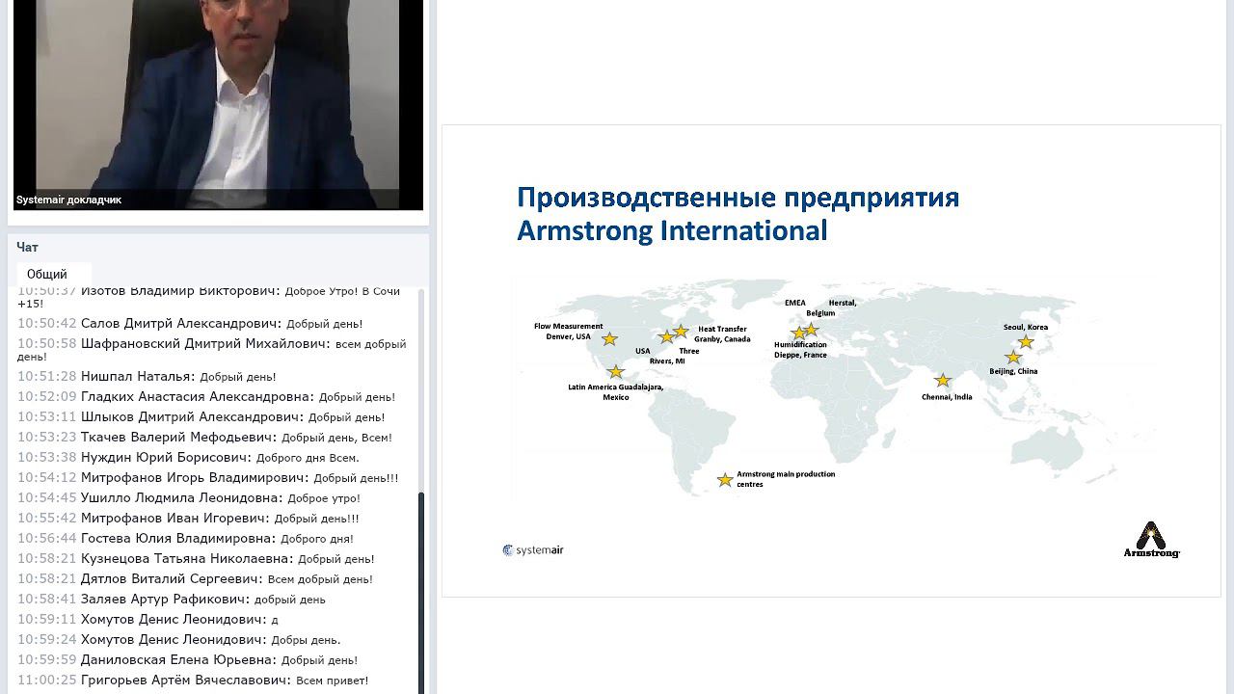This screenshot has width=1234, height=694.
Task: Click the chat panel scrollbar thumb
Action: [x=421, y=592]
